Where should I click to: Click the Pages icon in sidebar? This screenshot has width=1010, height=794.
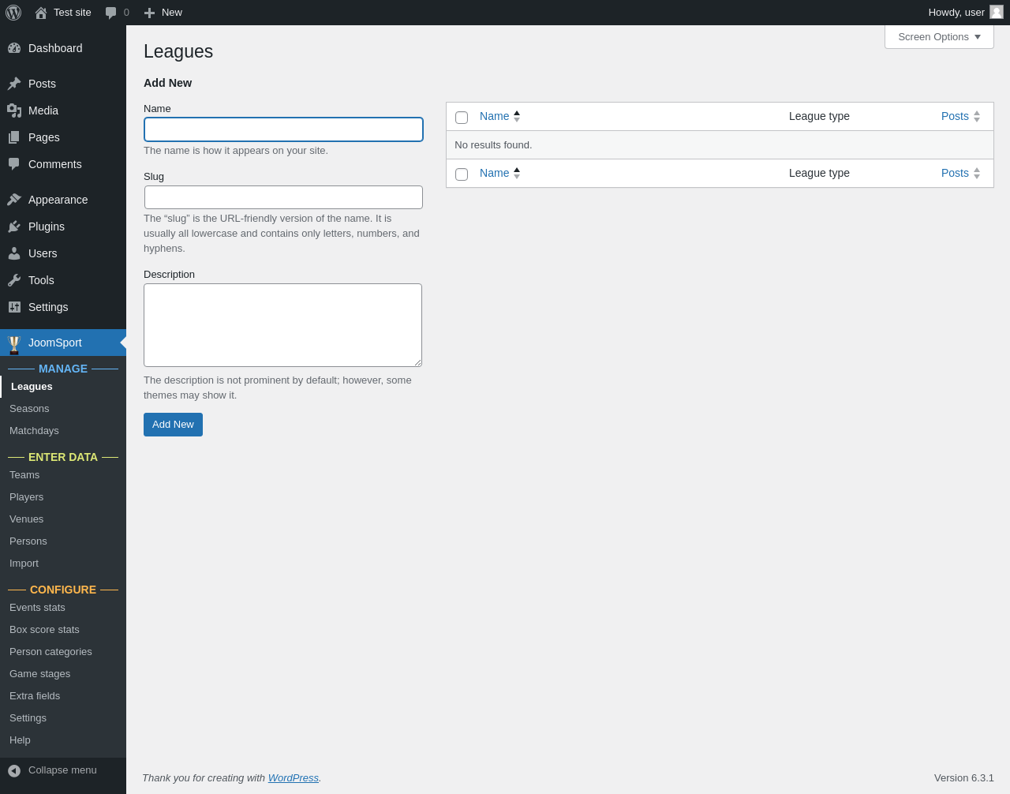click(14, 137)
